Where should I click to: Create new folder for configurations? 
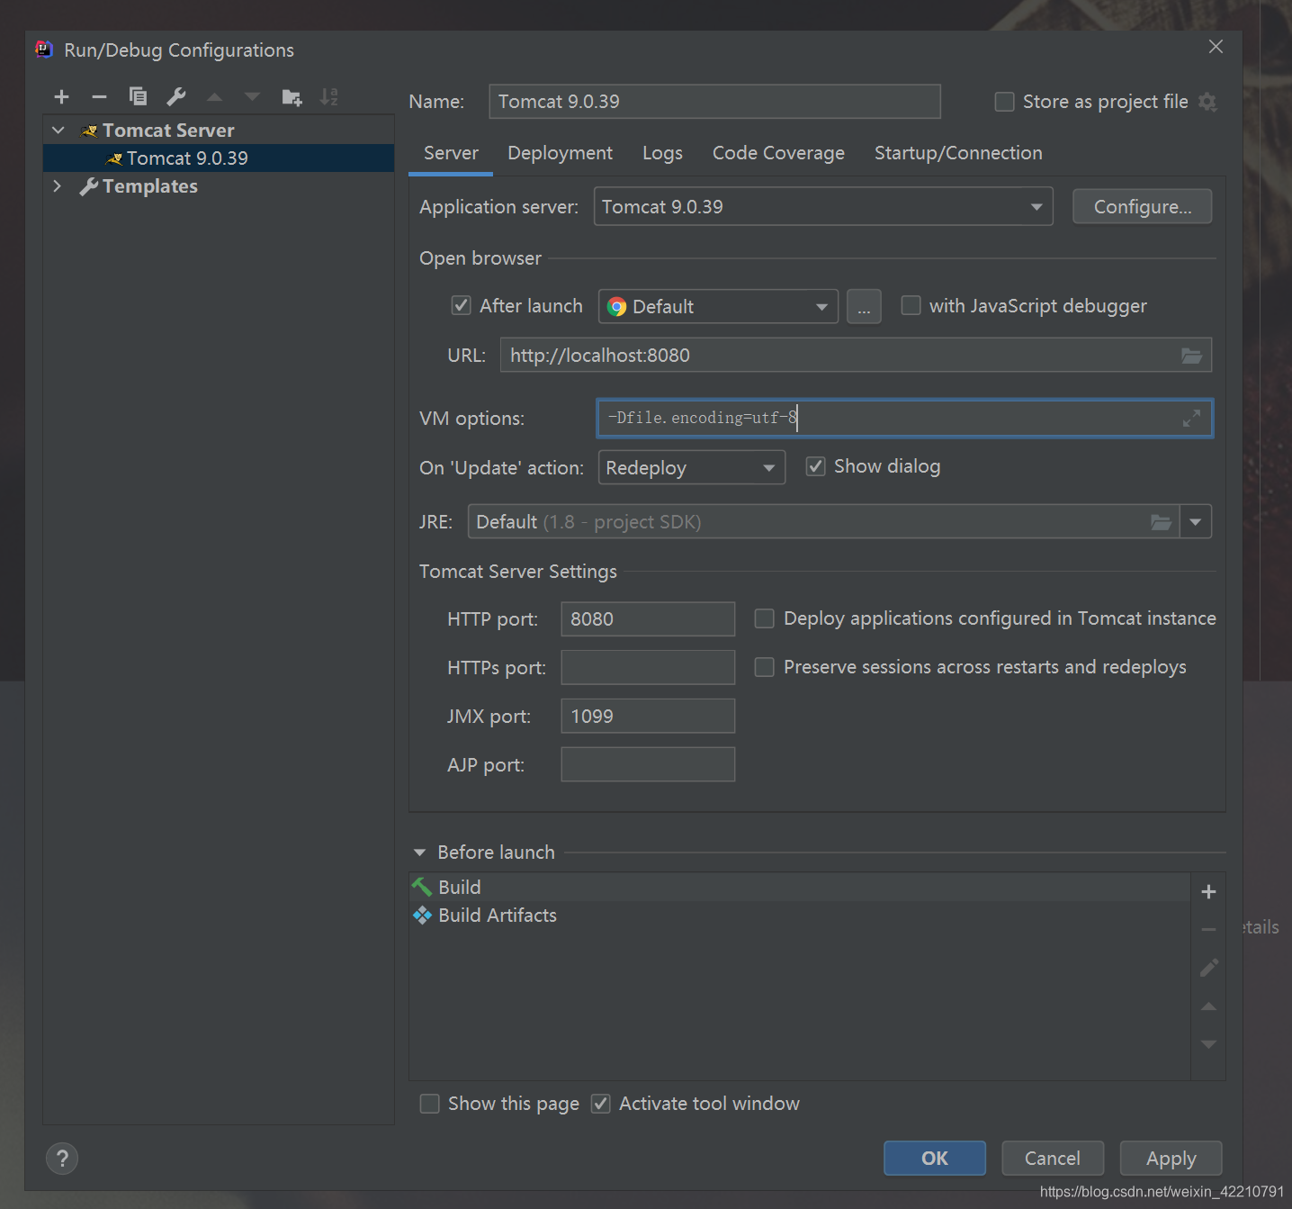pyautogui.click(x=292, y=96)
